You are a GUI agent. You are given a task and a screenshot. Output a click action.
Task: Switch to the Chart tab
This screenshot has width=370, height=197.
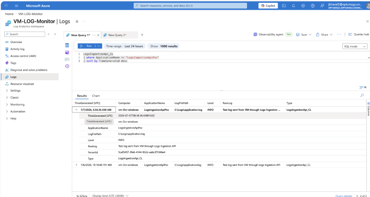point(96,96)
